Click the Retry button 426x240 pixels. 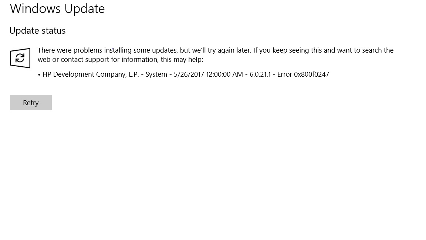31,103
